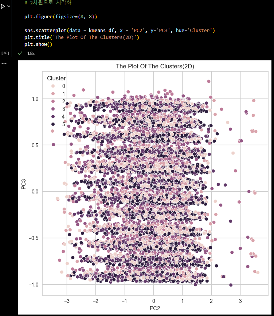The image size is (274, 316).
Task: Click the Korean comment line in code
Action: (48, 3)
